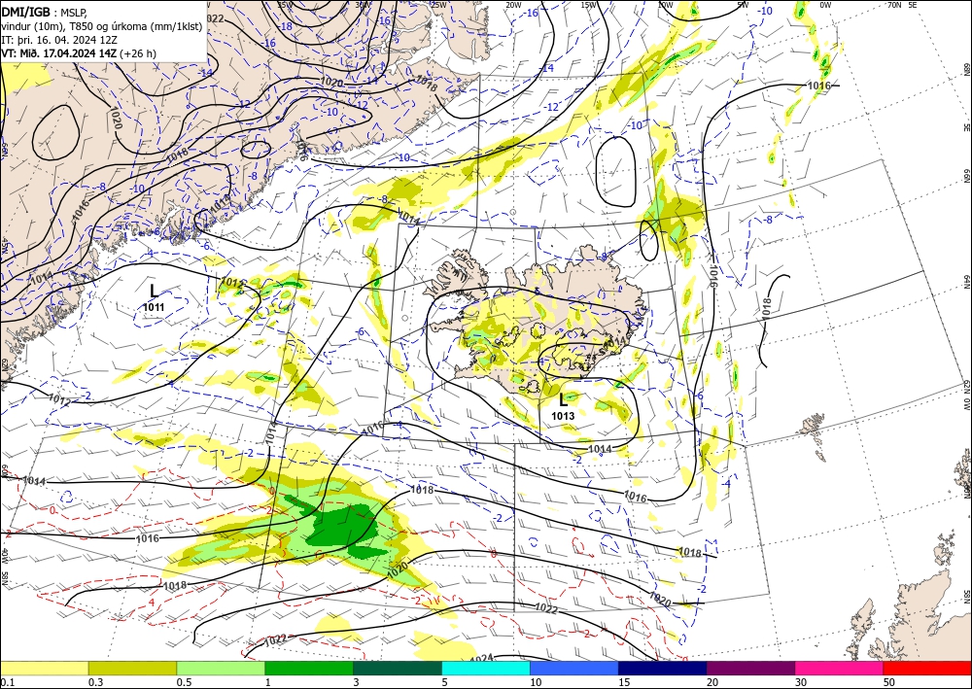Click the L low marker above 1011

tap(154, 291)
